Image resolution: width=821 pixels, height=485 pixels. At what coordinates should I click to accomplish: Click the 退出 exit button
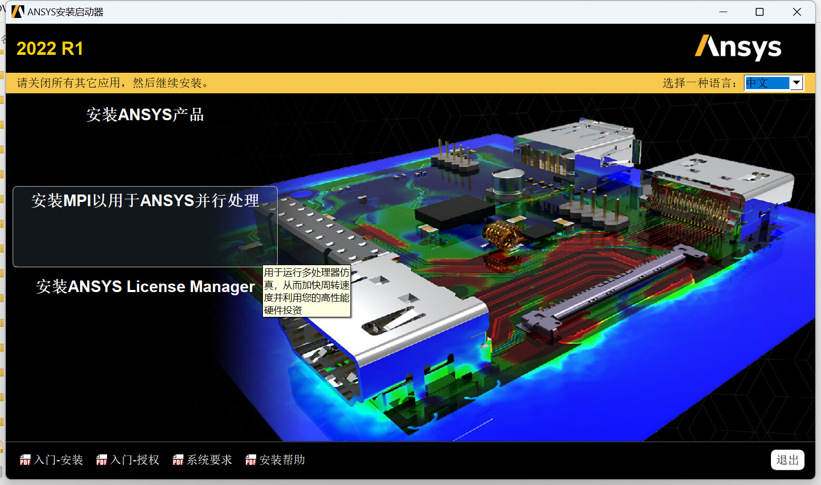coord(787,460)
